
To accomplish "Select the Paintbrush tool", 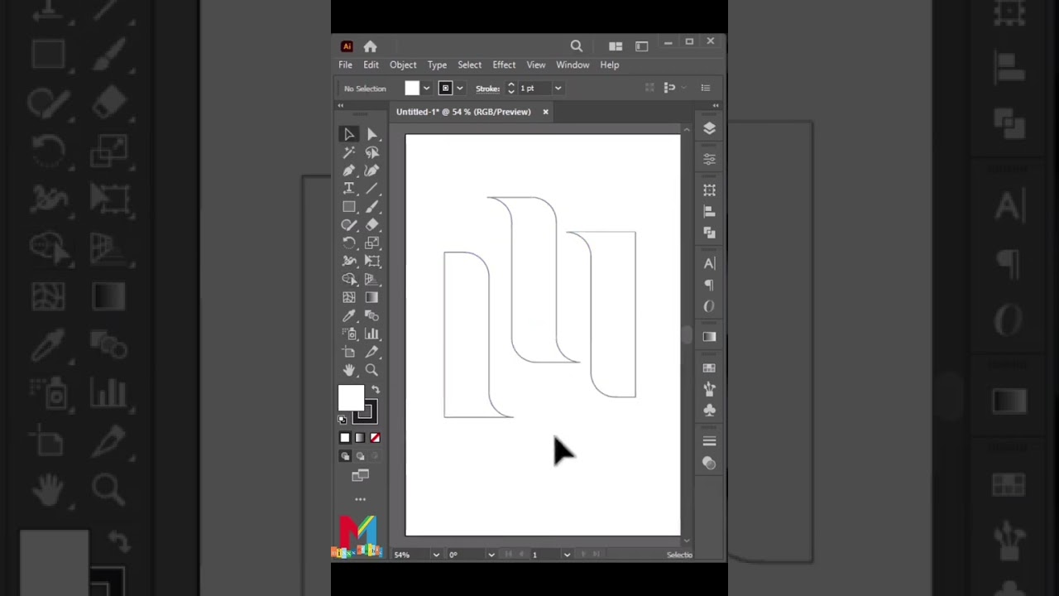I will (372, 207).
